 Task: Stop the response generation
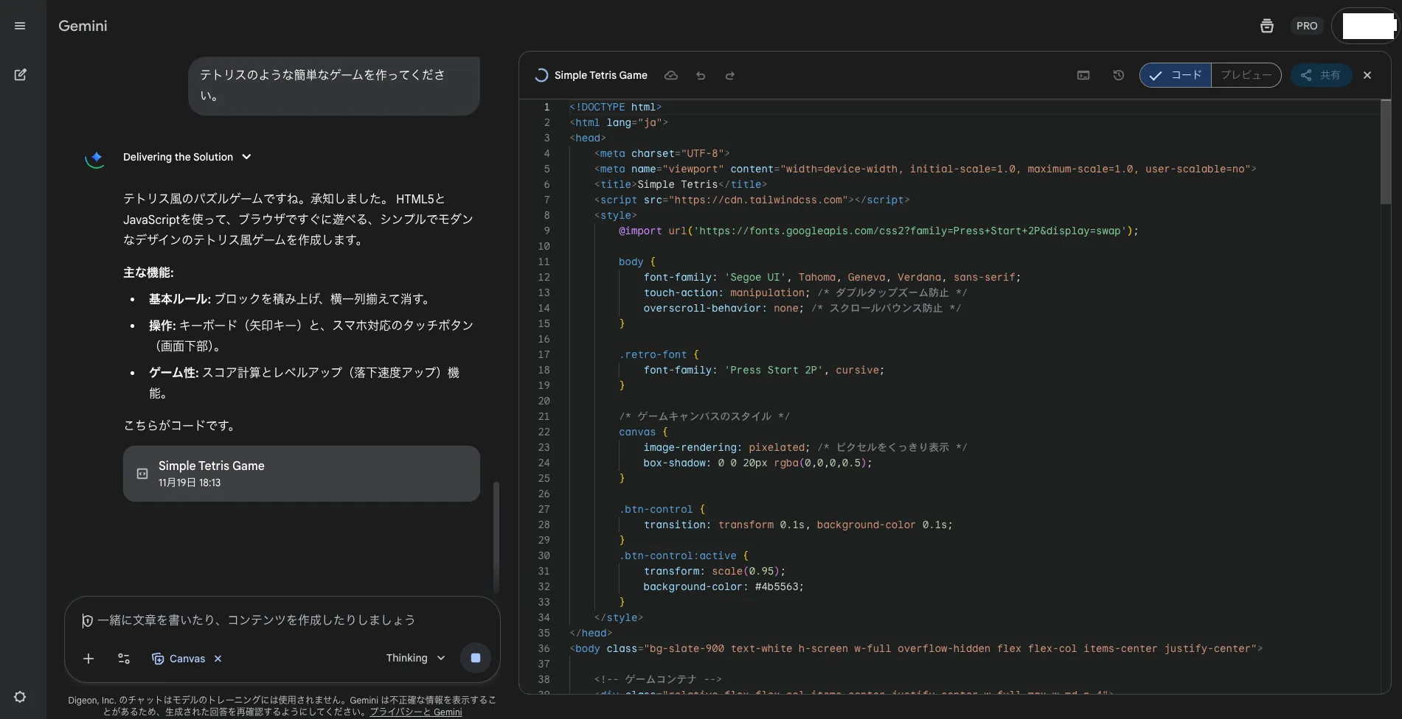476,658
